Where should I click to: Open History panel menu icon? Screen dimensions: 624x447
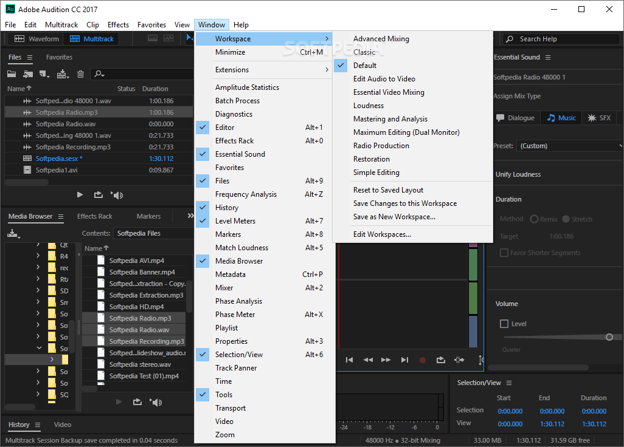tap(38, 425)
